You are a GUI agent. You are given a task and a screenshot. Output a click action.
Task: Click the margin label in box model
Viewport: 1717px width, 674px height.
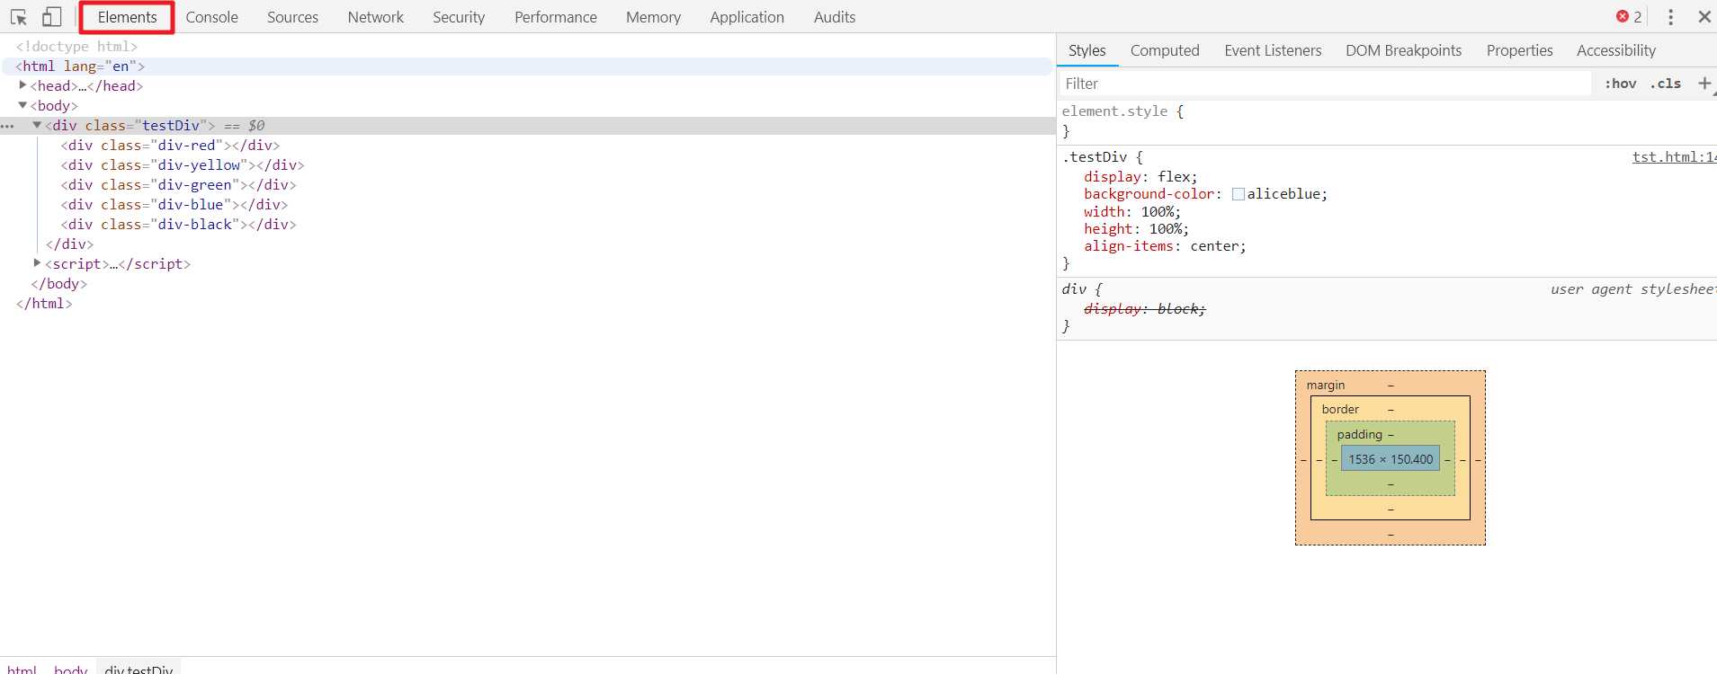point(1326,385)
